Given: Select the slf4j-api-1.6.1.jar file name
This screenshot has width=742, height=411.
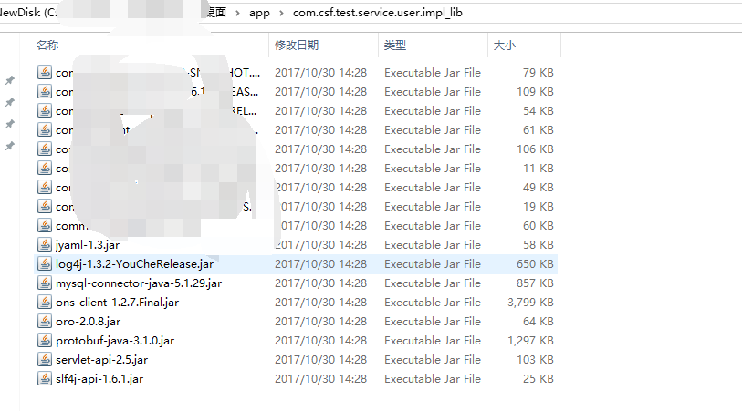Looking at the screenshot, I should point(99,379).
